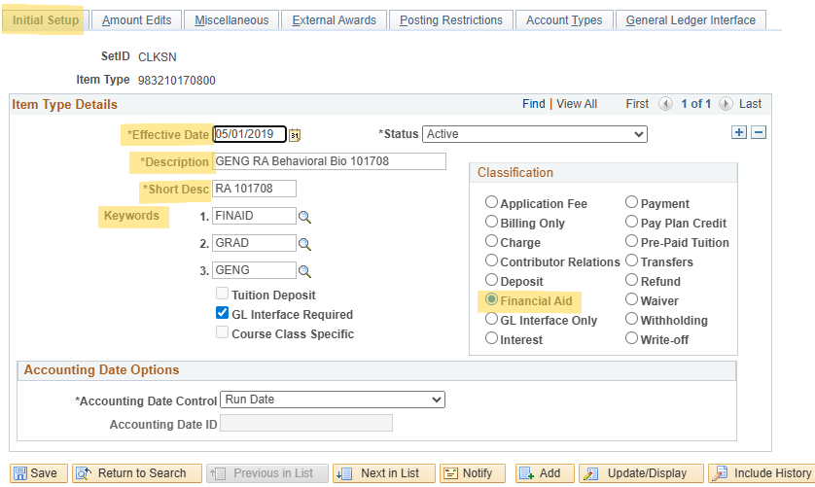Uncheck GL Interface Required checkbox
This screenshot has height=487, width=815.
click(x=222, y=314)
